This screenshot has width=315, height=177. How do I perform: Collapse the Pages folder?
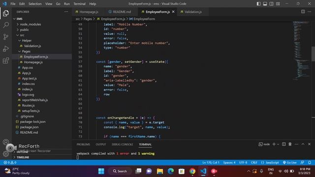[20, 51]
